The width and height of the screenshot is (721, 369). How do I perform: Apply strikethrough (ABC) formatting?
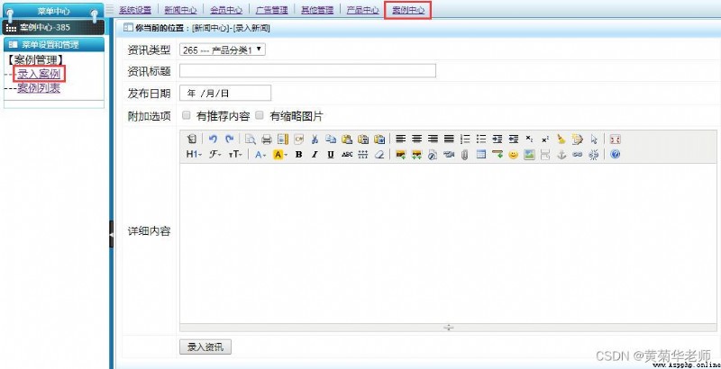coord(347,155)
